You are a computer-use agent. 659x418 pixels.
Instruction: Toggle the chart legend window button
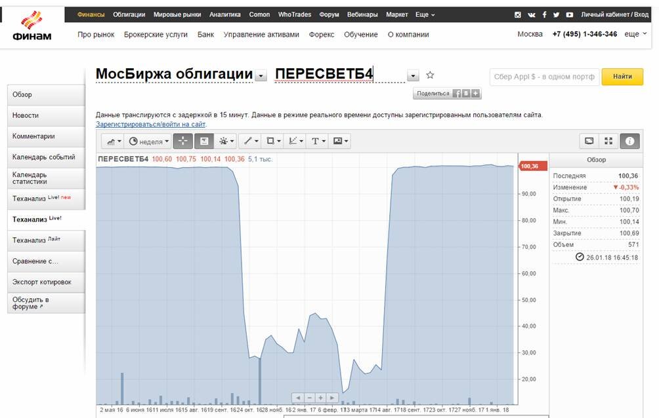pos(204,141)
